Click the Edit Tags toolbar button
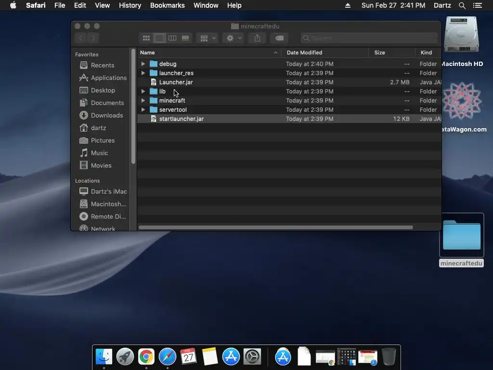Screen dimensions: 493x370 point(279,38)
